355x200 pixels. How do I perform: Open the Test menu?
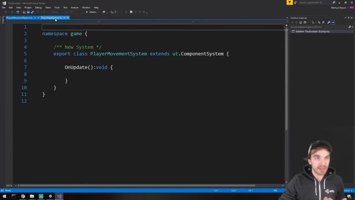point(65,7)
